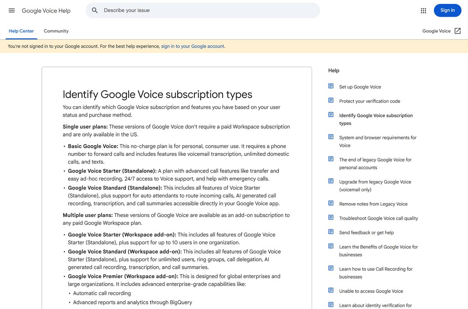Open System and browser requirements for Voice
This screenshot has width=468, height=309.
pyautogui.click(x=378, y=141)
